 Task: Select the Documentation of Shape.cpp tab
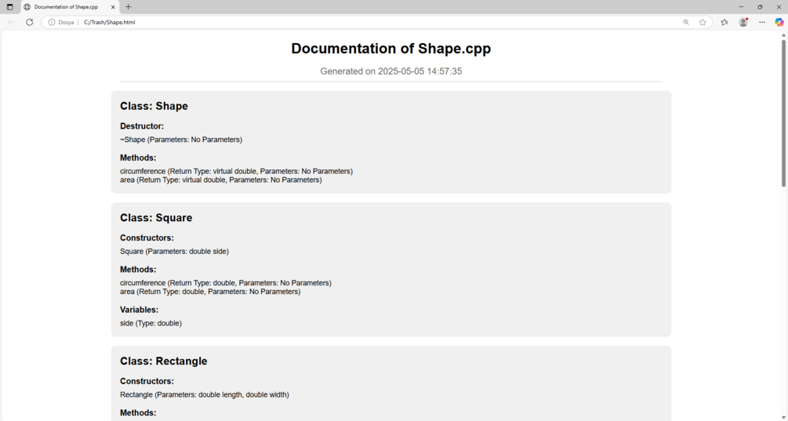click(66, 7)
